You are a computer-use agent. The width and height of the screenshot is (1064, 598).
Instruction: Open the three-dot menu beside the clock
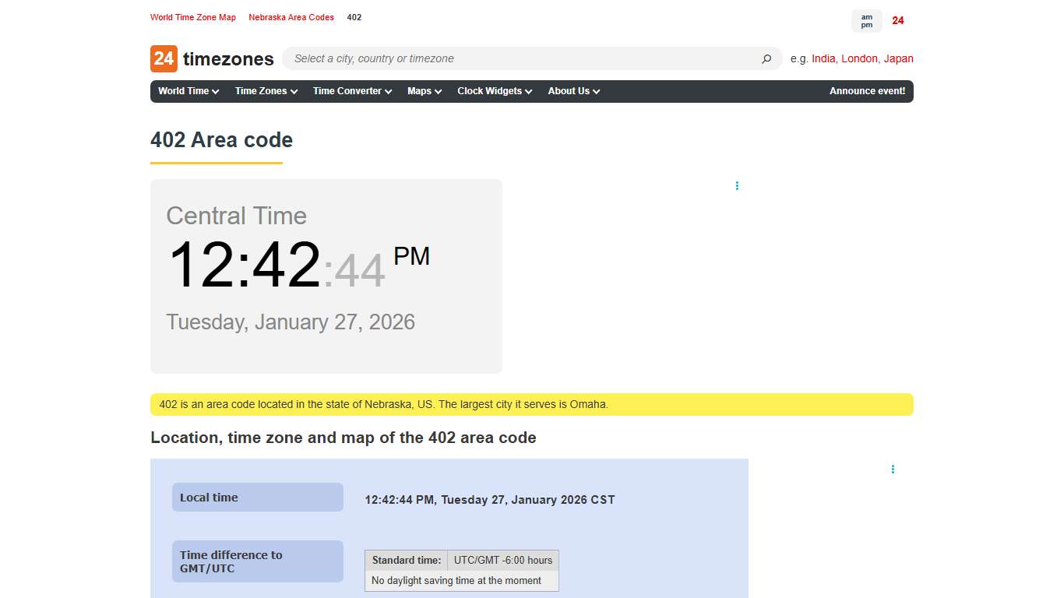coord(737,185)
